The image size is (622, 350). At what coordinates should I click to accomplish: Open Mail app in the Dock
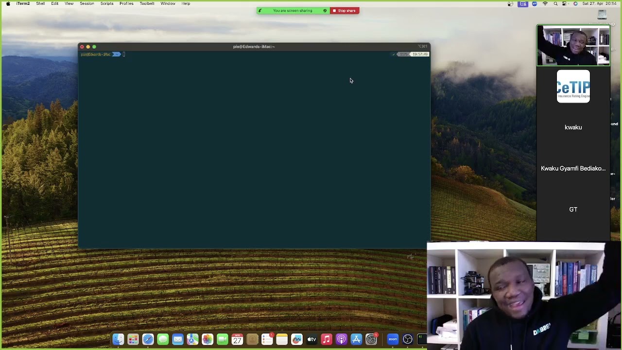pos(178,339)
